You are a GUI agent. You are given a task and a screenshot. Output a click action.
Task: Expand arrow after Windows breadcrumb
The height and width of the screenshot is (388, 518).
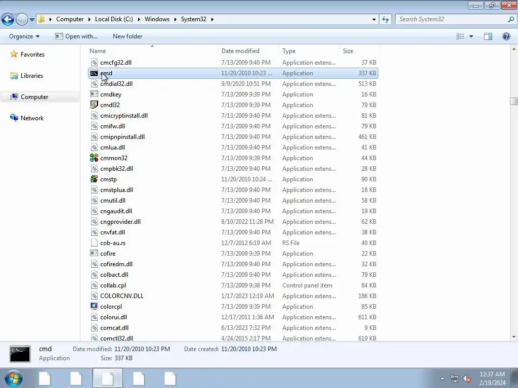click(x=176, y=20)
